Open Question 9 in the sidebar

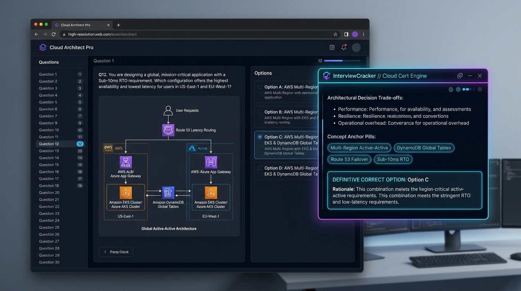(x=61, y=123)
